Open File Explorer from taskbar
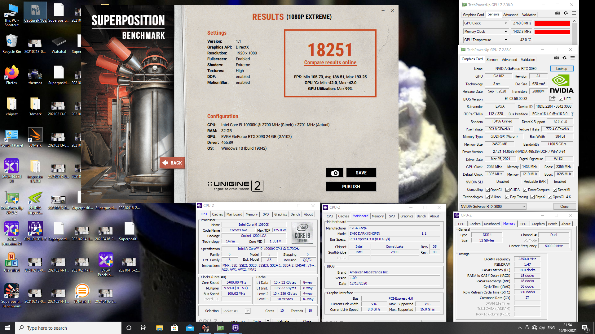This screenshot has height=334, width=595. pyautogui.click(x=159, y=328)
